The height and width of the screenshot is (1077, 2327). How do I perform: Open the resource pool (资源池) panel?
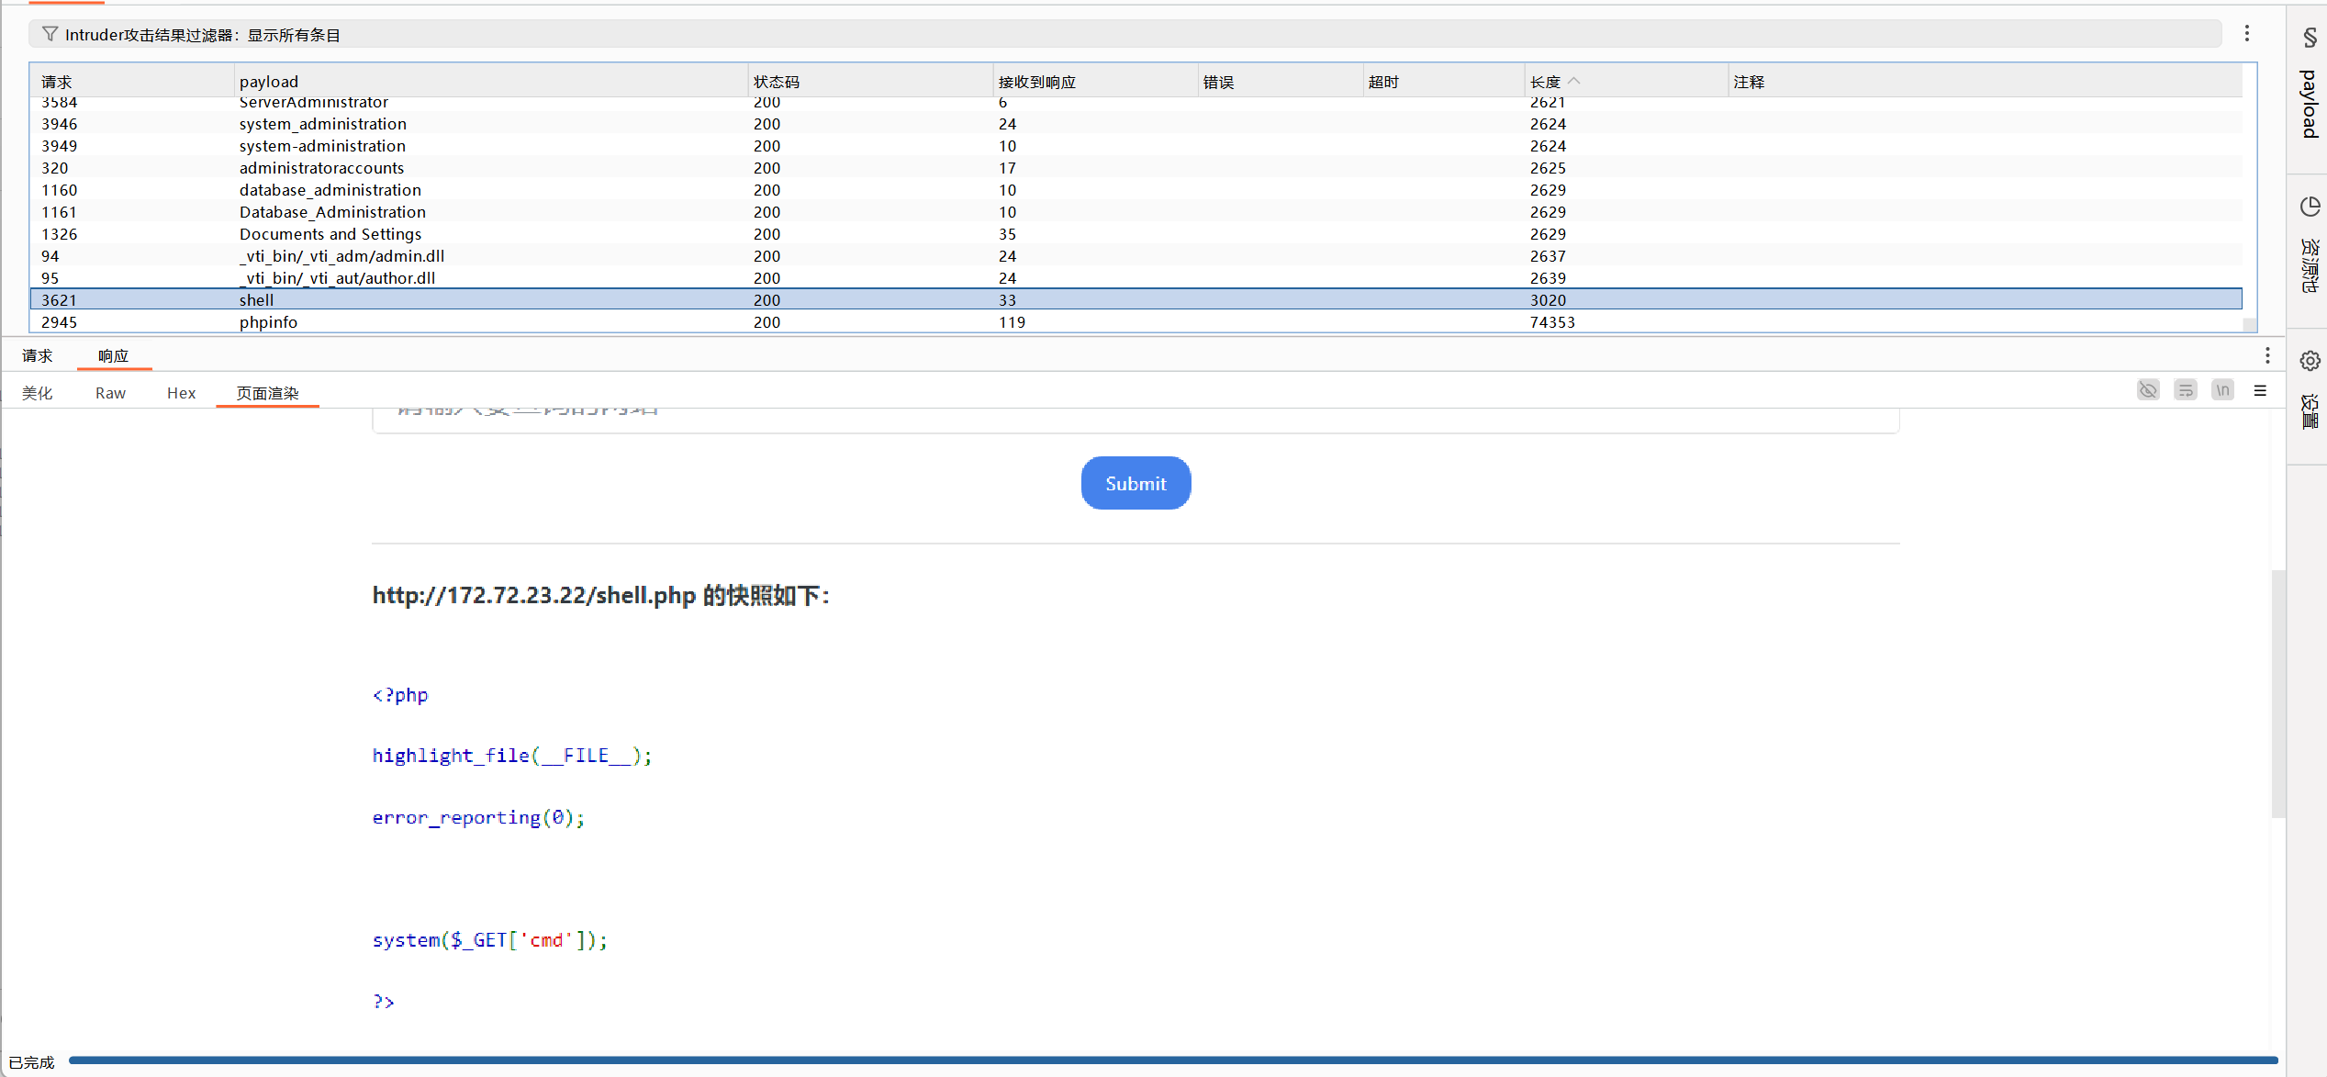pyautogui.click(x=2310, y=248)
